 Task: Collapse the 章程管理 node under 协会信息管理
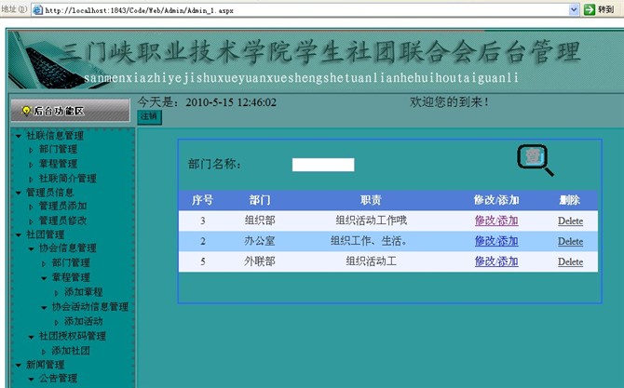(x=44, y=278)
